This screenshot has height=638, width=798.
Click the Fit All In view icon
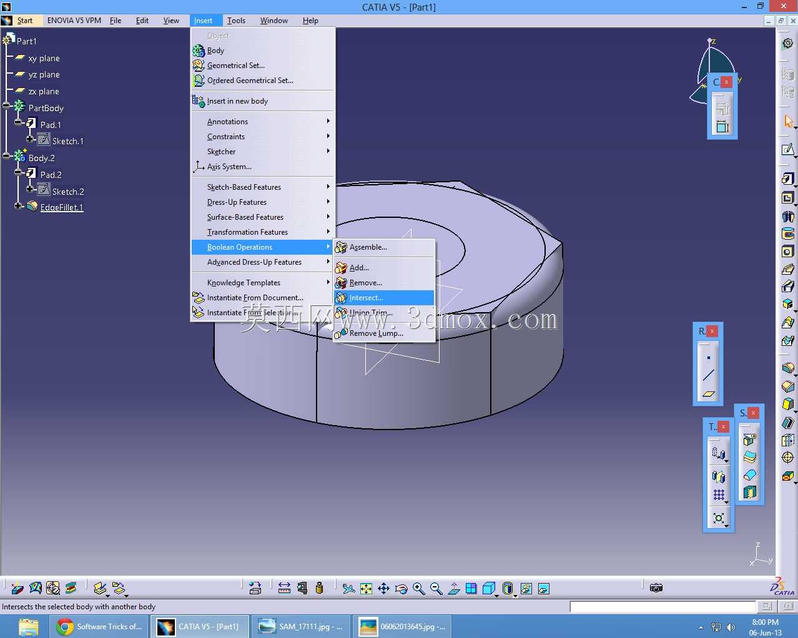point(367,588)
